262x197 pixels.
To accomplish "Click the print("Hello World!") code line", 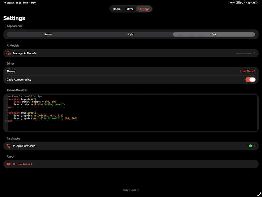I will pos(46,118).
